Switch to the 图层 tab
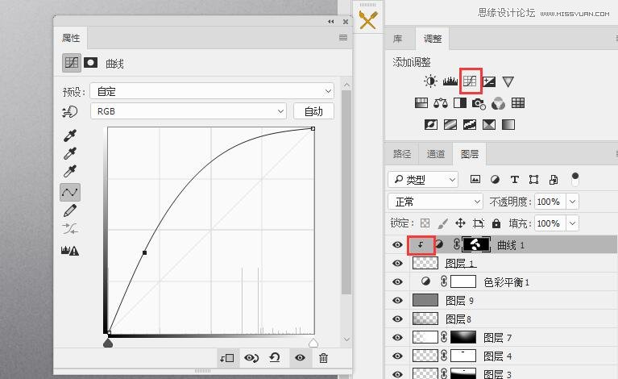Screen dimensions: 618x379 pyautogui.click(x=470, y=154)
